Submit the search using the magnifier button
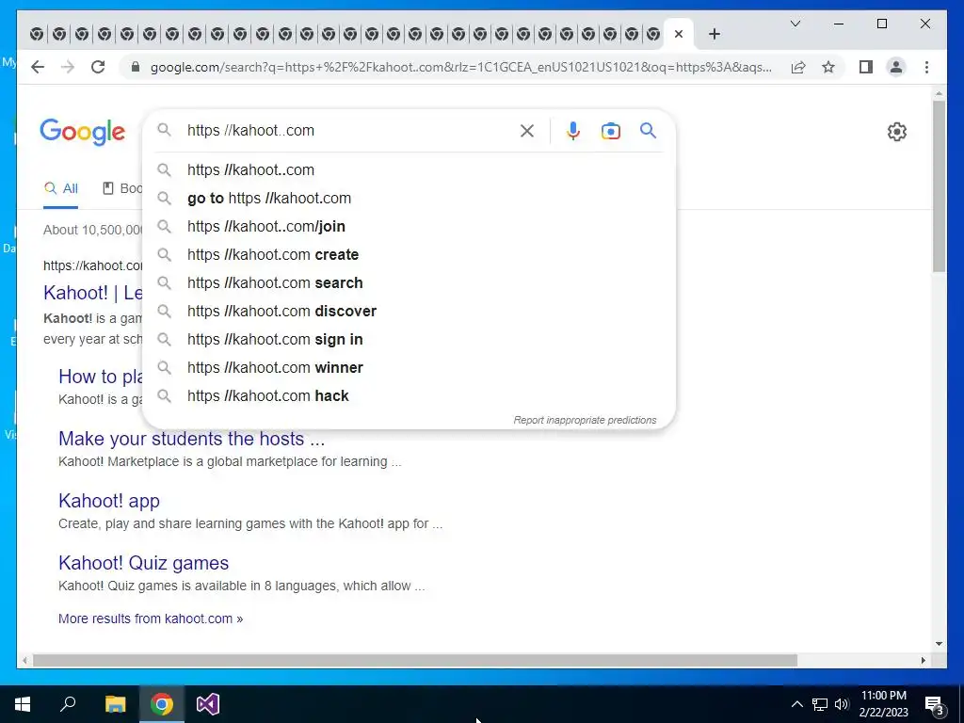Viewport: 964px width, 723px height. 648,130
